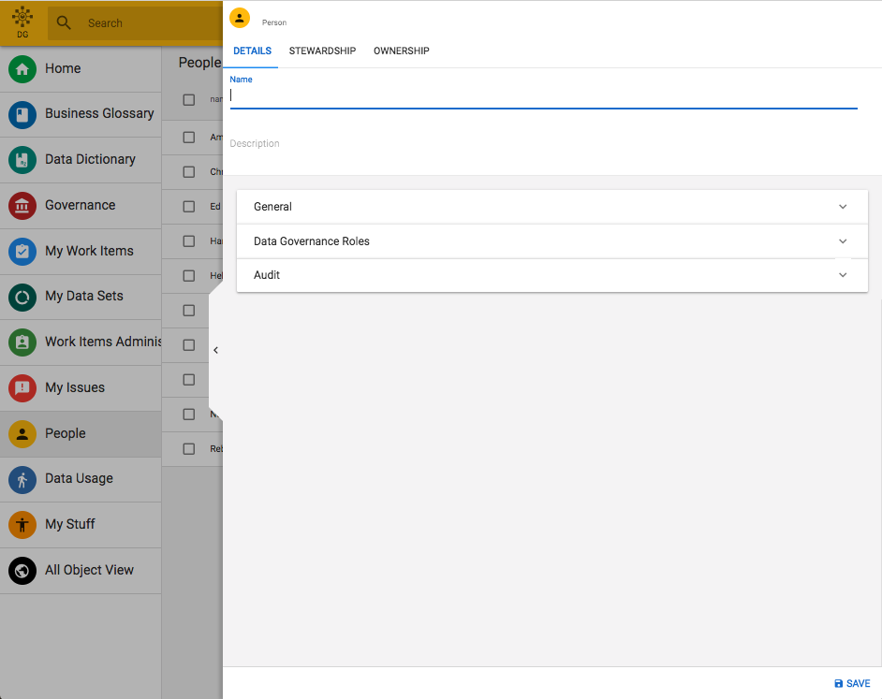Open All Object View menu item
Viewport: 882px width, 699px height.
[x=81, y=571]
